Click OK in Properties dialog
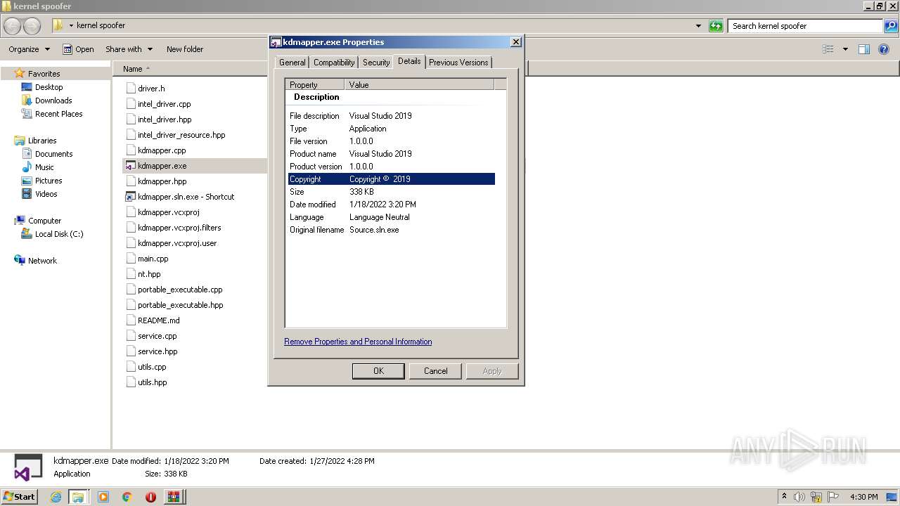Screen dimensions: 900x506 click(x=378, y=371)
